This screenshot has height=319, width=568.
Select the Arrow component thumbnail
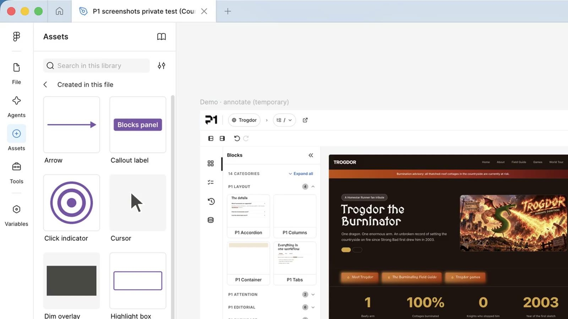[71, 125]
